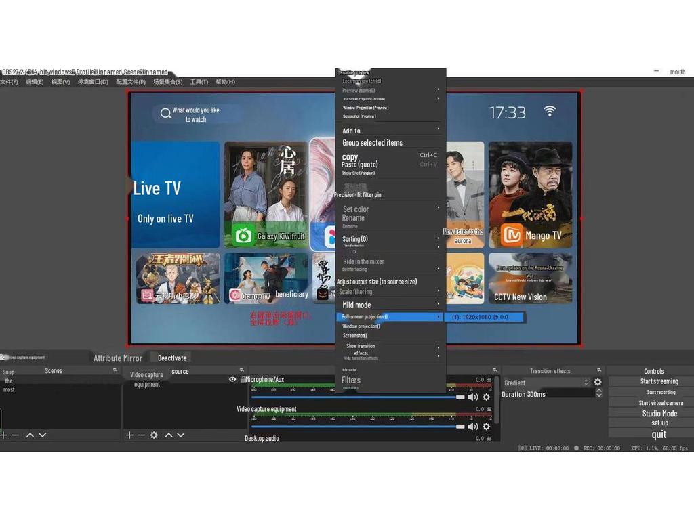Choose Filters in the context menu
Viewport: 694px width, 520px height.
[351, 380]
